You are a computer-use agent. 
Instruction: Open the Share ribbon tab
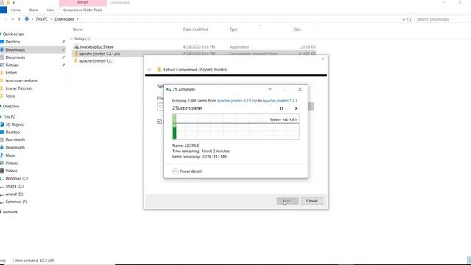(x=33, y=10)
